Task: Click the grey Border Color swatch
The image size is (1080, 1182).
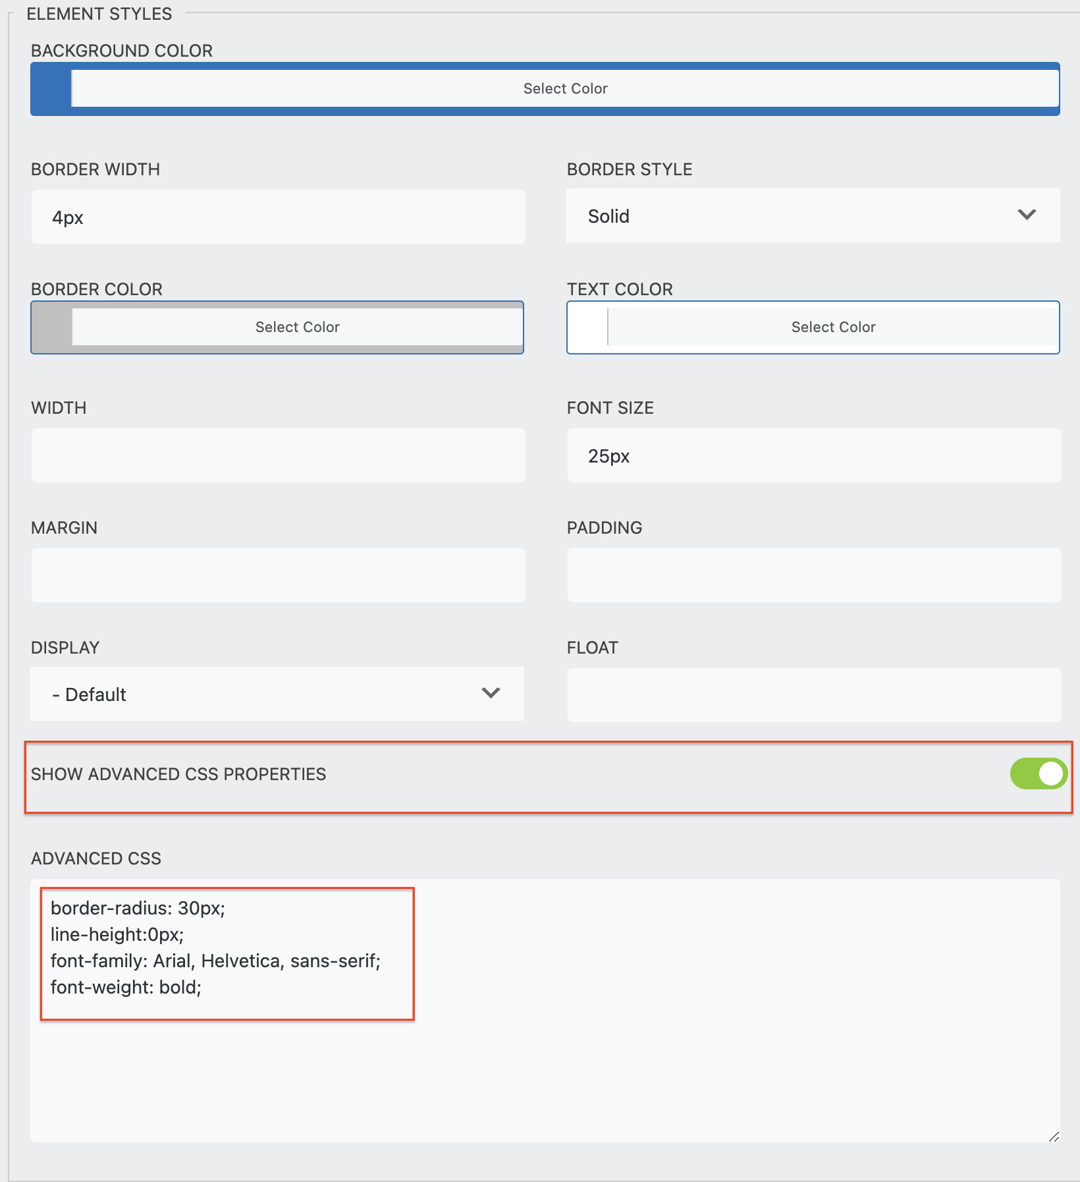Action: [52, 327]
